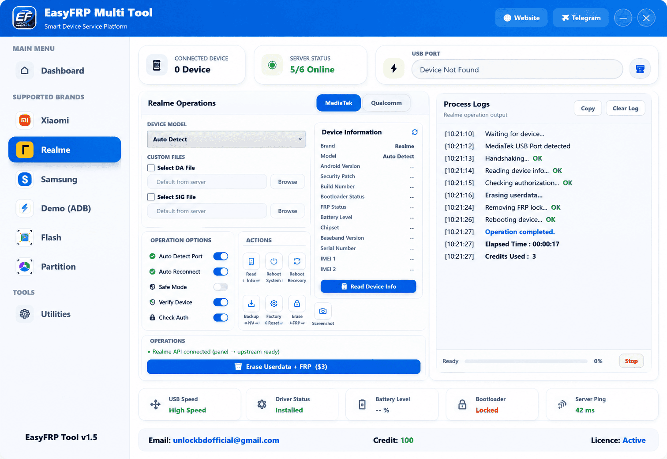Viewport: 667px width, 459px height.
Task: Click the Read Device Info button
Action: point(368,286)
